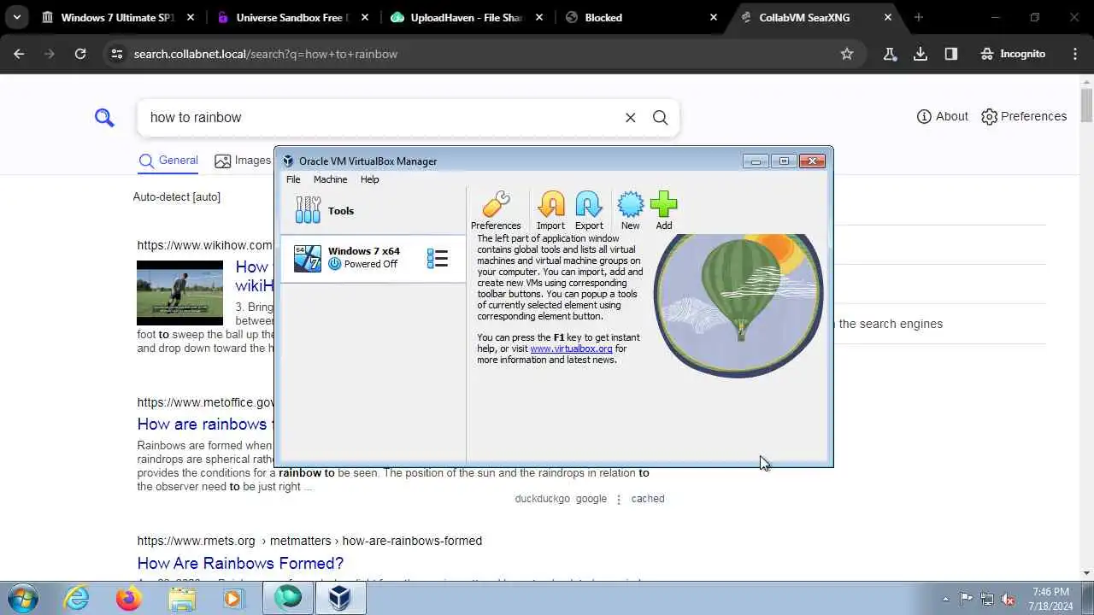Open the Windows Start menu
The width and height of the screenshot is (1094, 615).
coord(22,598)
